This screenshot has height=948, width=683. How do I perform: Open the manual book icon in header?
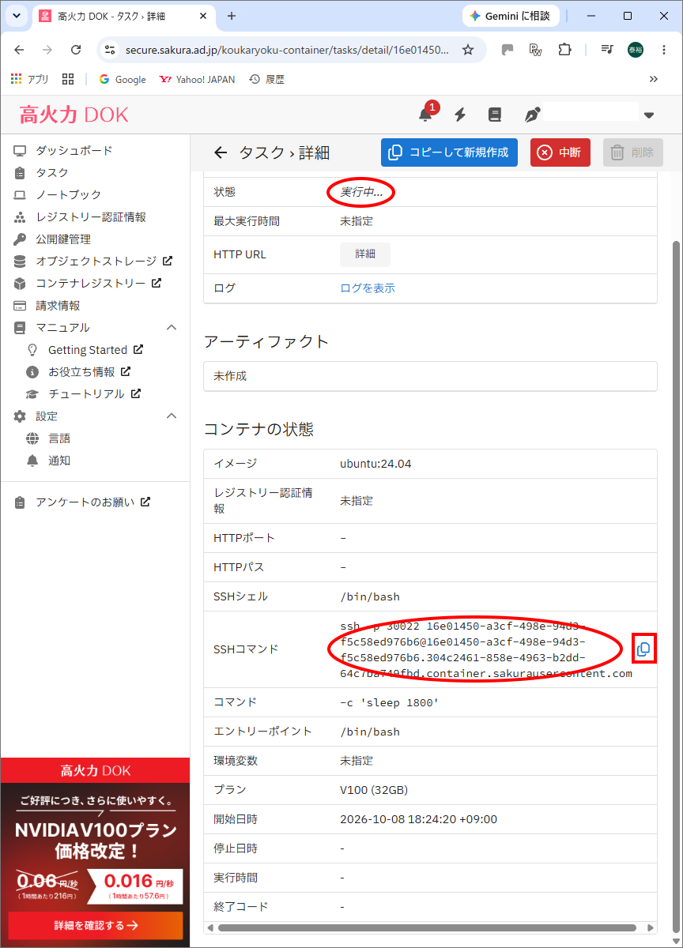[x=495, y=115]
